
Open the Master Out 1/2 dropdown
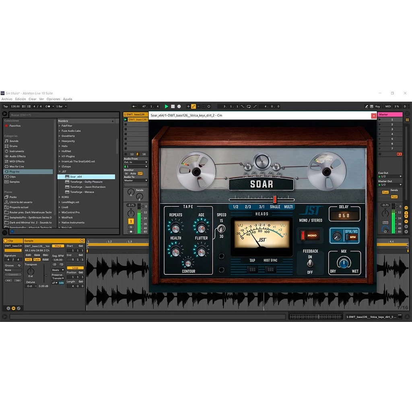click(x=390, y=185)
